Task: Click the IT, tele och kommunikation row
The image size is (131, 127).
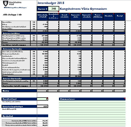Action: pyautogui.click(x=11, y=67)
